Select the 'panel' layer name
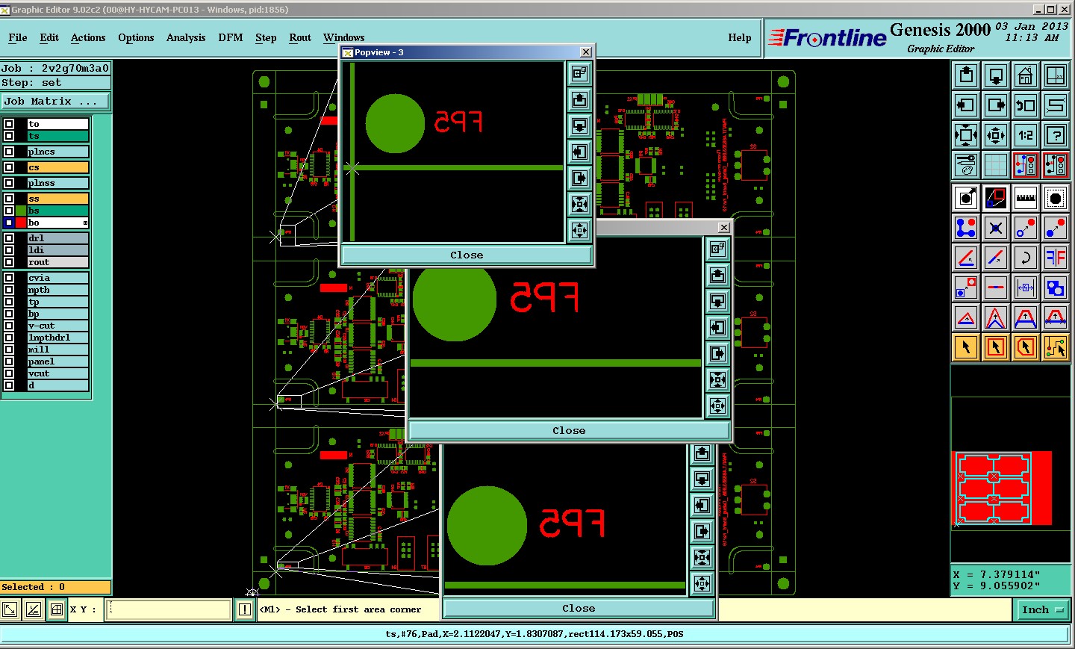Image resolution: width=1075 pixels, height=649 pixels. [x=58, y=361]
